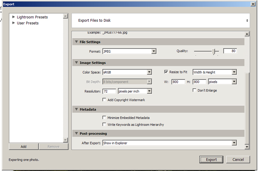Collapse the Post-processing section
The height and width of the screenshot is (171, 259).
point(76,133)
